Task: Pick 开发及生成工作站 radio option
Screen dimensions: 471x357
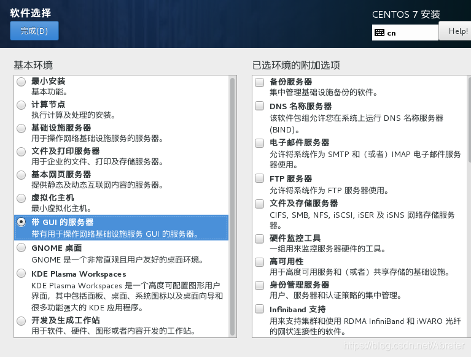Action: (21, 321)
